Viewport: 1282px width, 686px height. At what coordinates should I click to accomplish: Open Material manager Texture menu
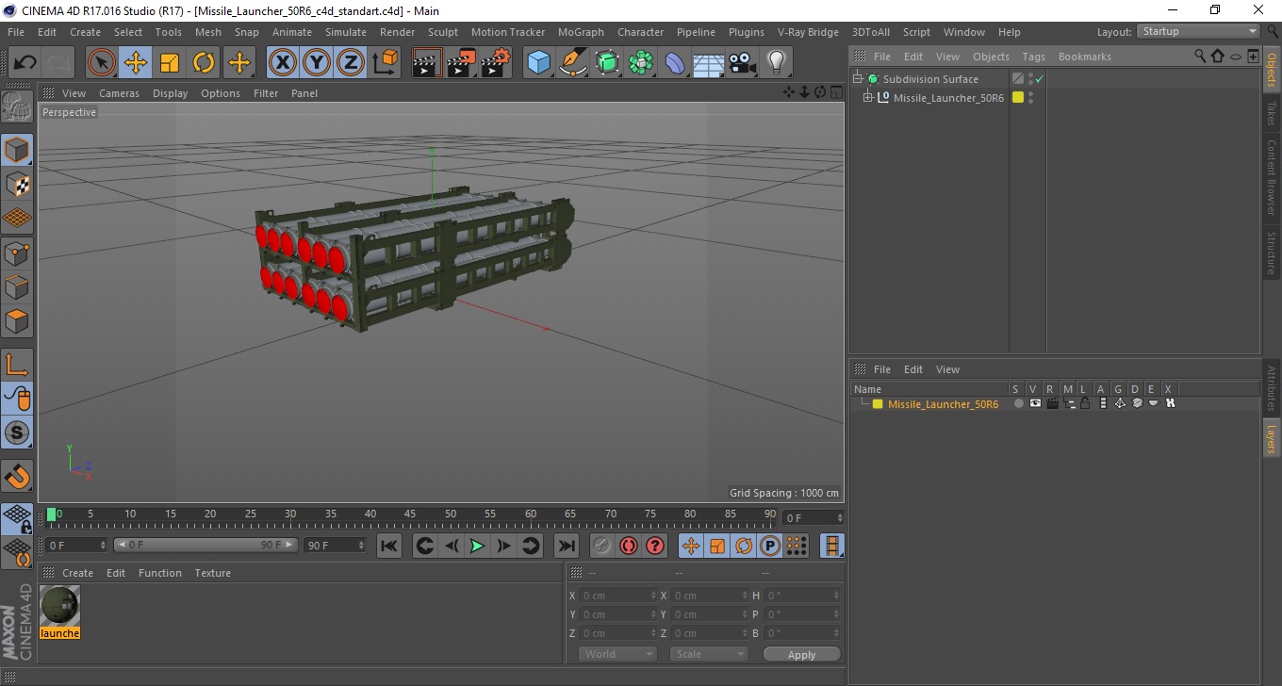click(212, 573)
